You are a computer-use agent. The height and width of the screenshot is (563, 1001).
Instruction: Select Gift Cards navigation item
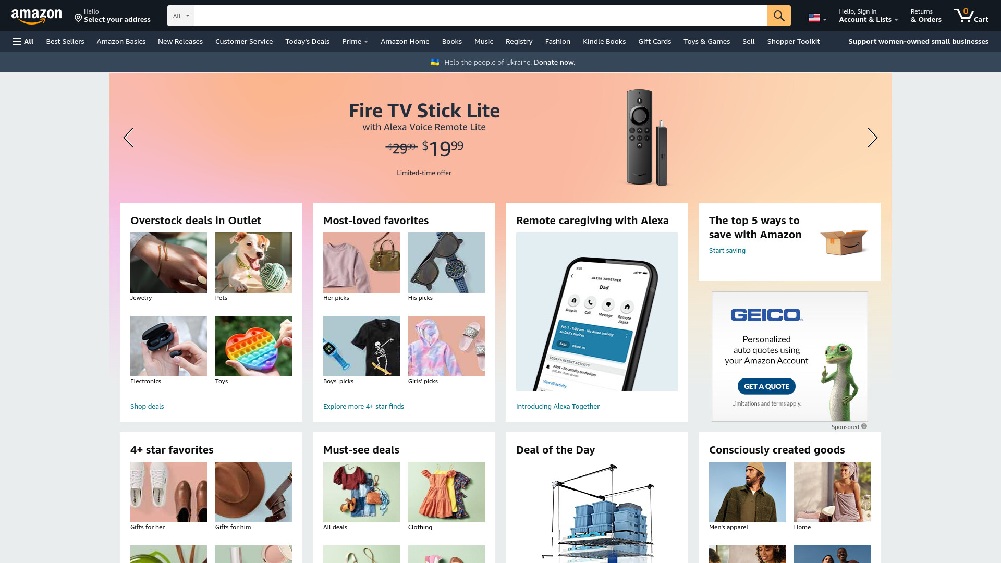click(x=654, y=41)
